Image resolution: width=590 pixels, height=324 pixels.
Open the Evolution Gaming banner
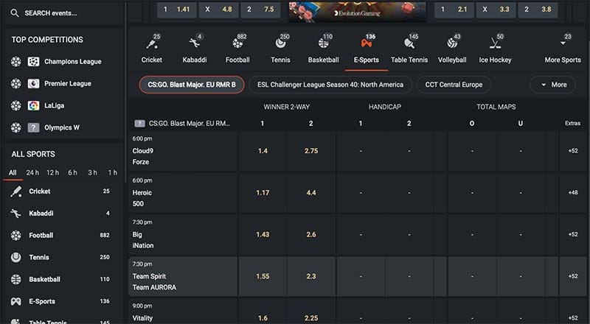coord(358,10)
